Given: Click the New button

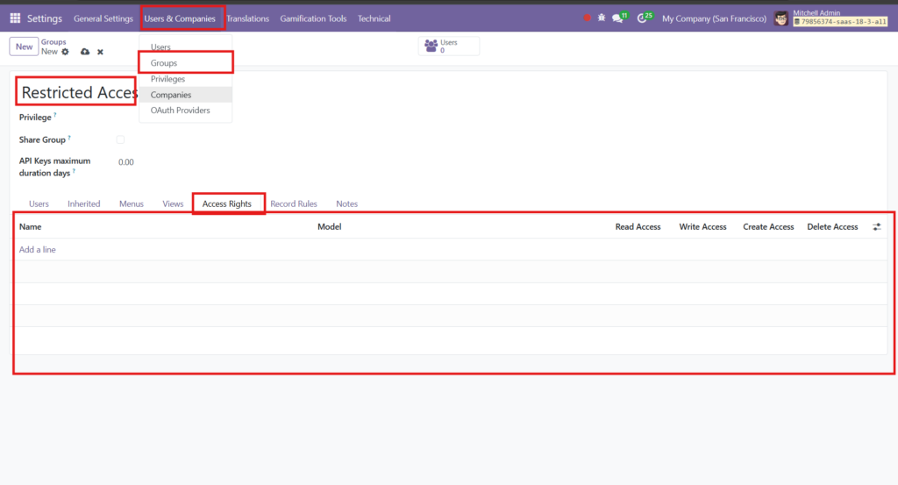Looking at the screenshot, I should (x=24, y=46).
